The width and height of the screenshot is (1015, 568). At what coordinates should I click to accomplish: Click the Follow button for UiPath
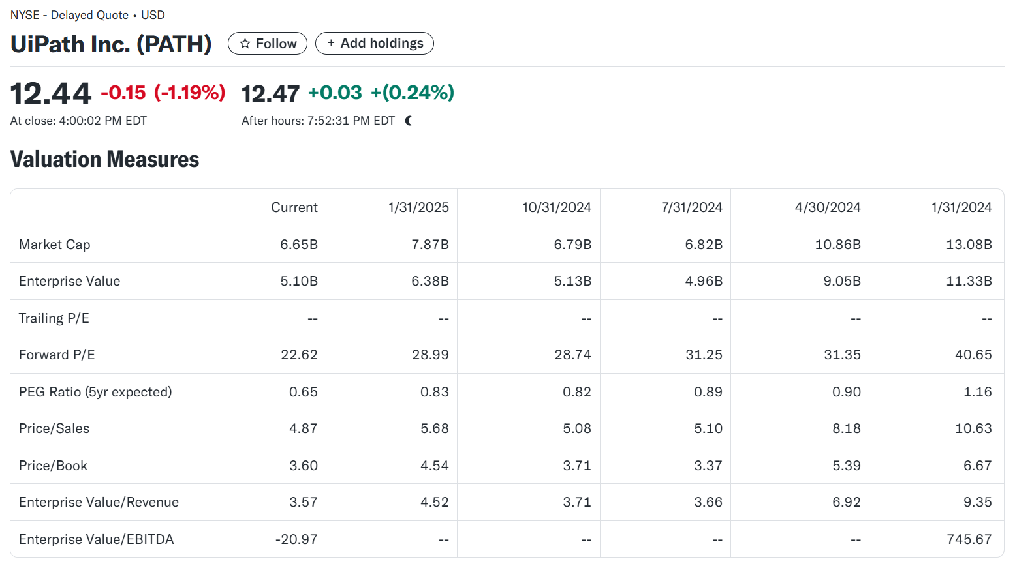click(x=268, y=44)
